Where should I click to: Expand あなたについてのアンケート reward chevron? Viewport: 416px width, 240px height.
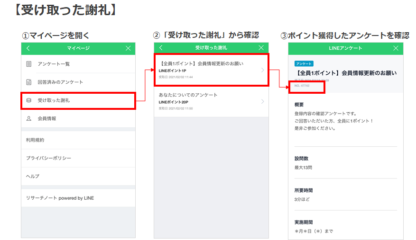(x=262, y=101)
